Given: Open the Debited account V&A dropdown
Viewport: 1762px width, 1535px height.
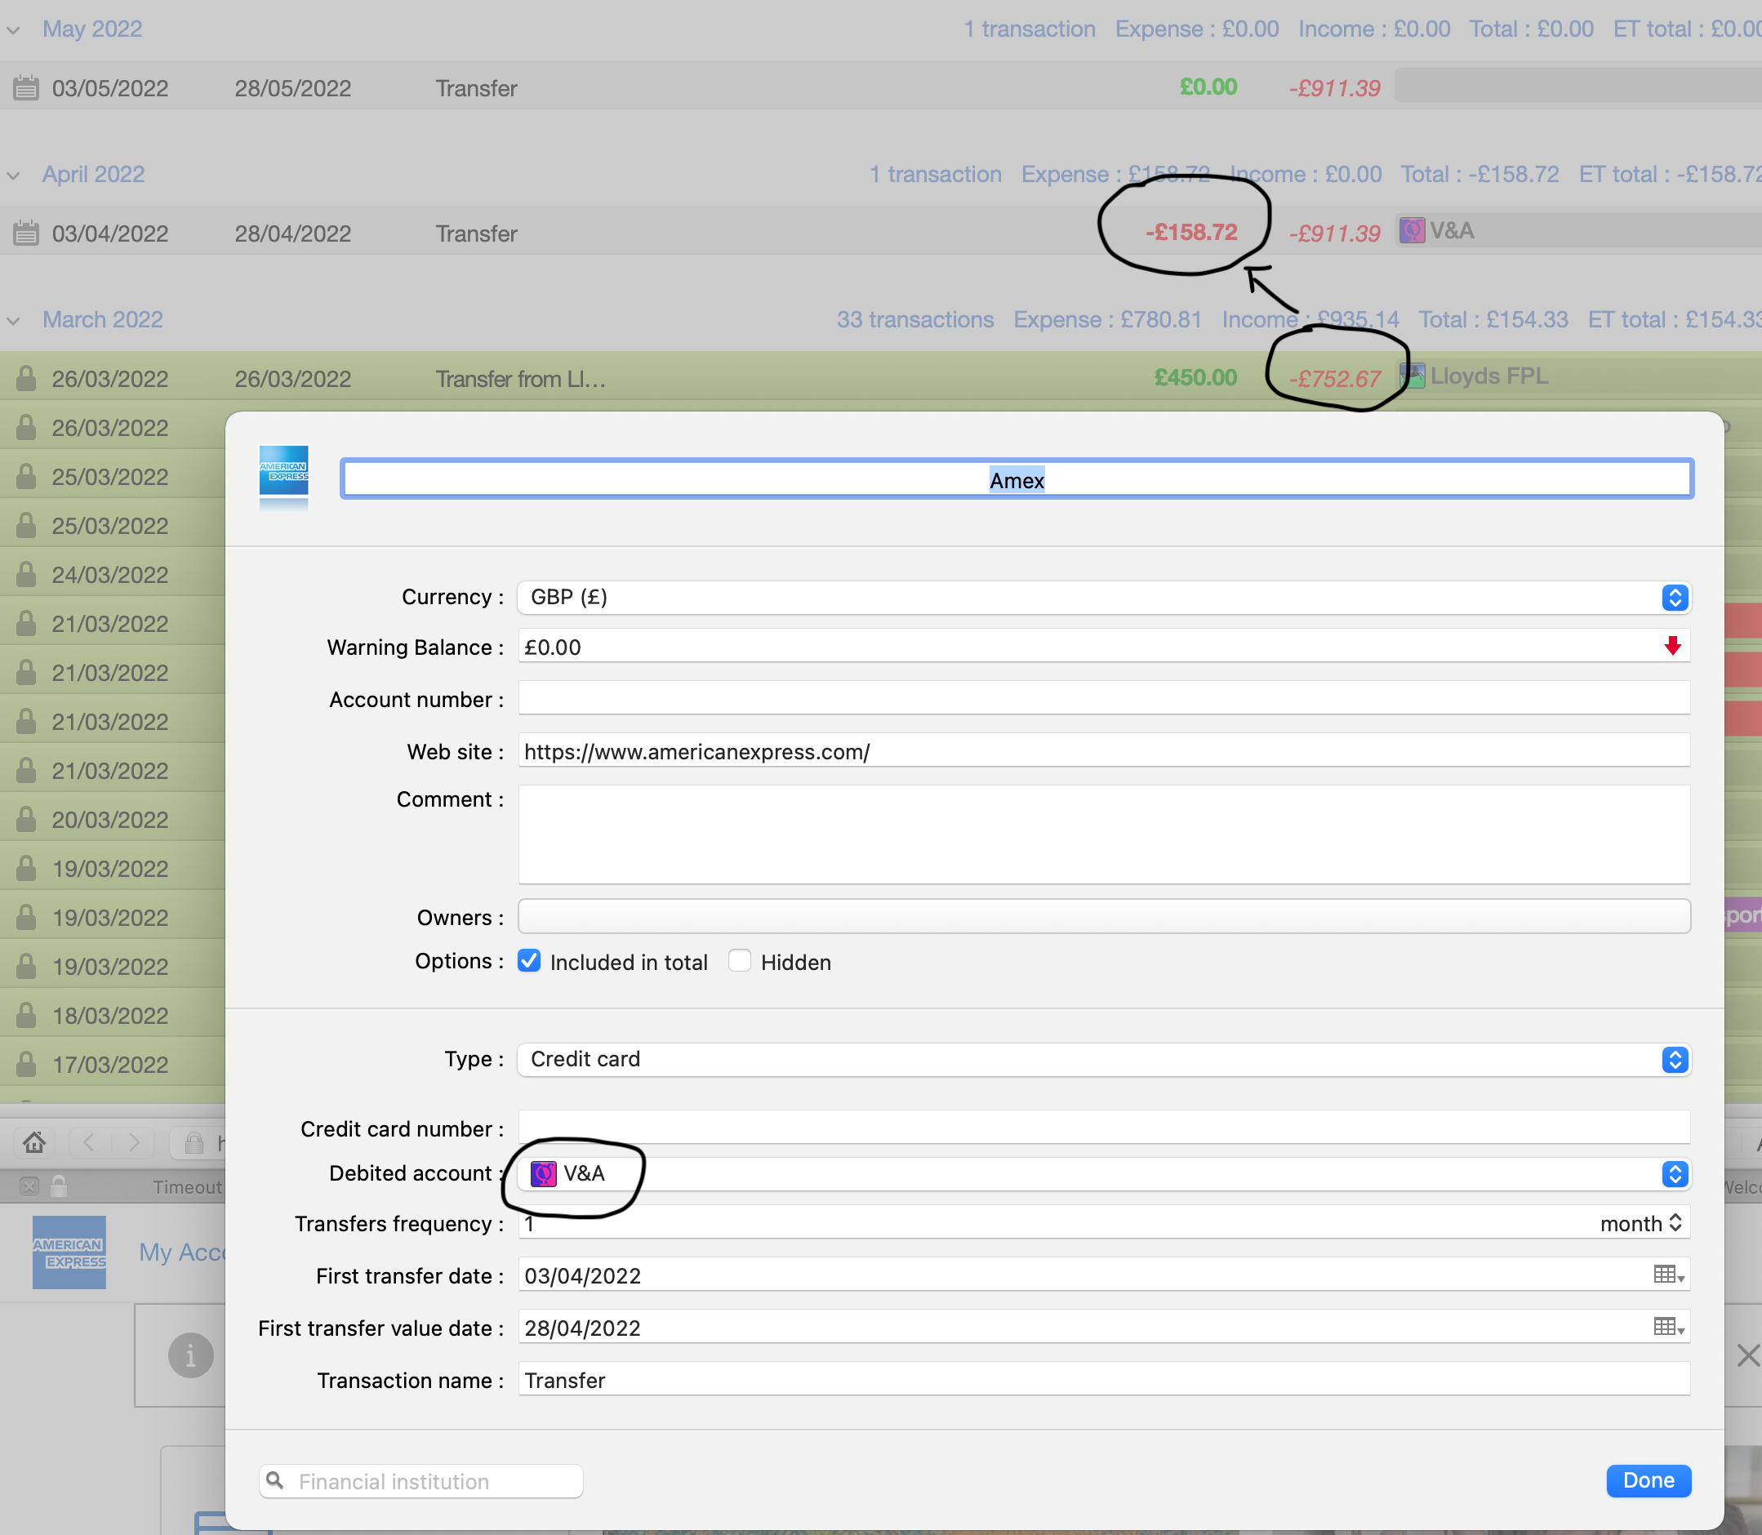Looking at the screenshot, I should coord(1103,1173).
